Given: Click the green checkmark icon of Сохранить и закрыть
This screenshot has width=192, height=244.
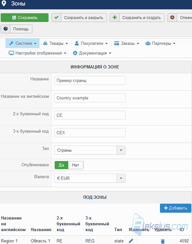Looking at the screenshot, I should (56, 17).
